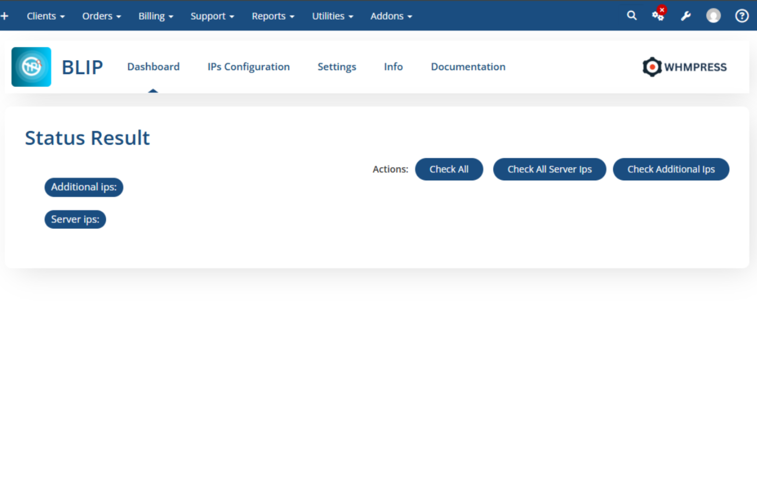Expand the Clients dropdown menu
The height and width of the screenshot is (504, 757).
point(46,16)
